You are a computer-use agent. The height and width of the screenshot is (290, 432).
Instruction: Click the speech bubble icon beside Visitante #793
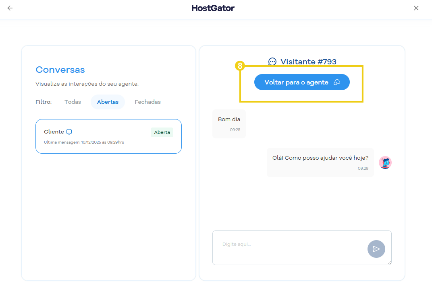[272, 62]
